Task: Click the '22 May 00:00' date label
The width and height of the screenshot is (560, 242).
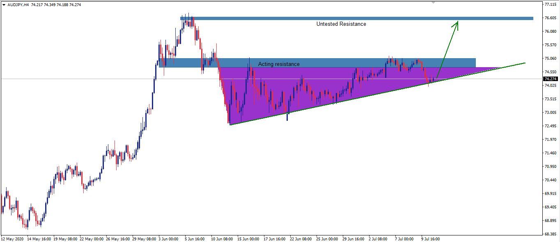Action: [x=92, y=239]
